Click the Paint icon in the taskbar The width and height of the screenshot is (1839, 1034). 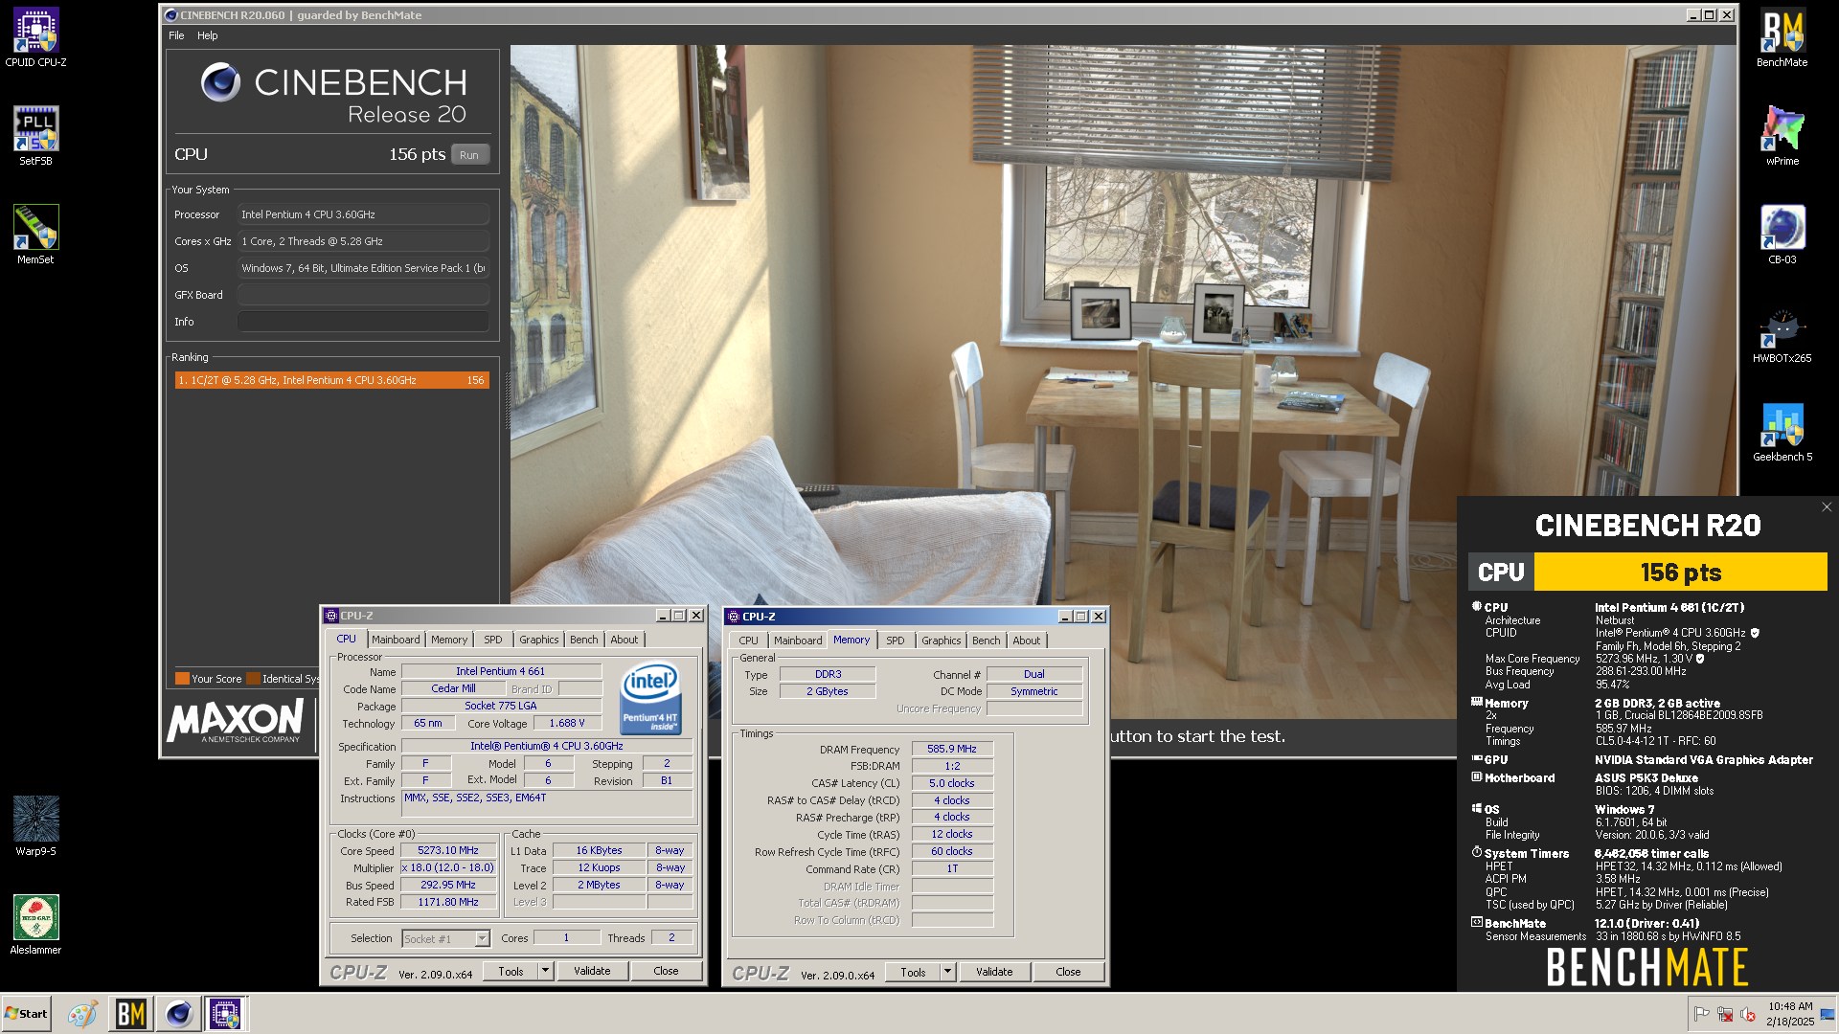click(x=82, y=1014)
